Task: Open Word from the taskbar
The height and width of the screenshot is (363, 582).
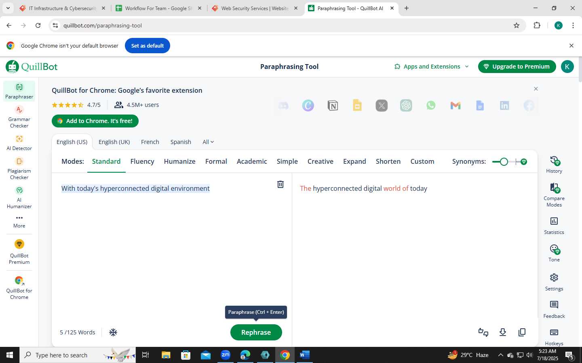Action: point(304,355)
